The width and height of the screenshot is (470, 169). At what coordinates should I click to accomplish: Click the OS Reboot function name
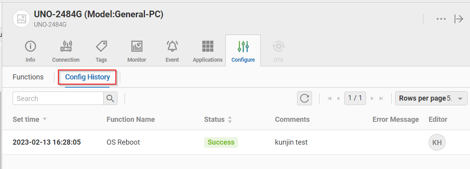click(123, 142)
